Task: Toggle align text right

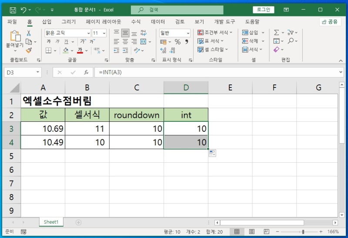Action: 134,41
